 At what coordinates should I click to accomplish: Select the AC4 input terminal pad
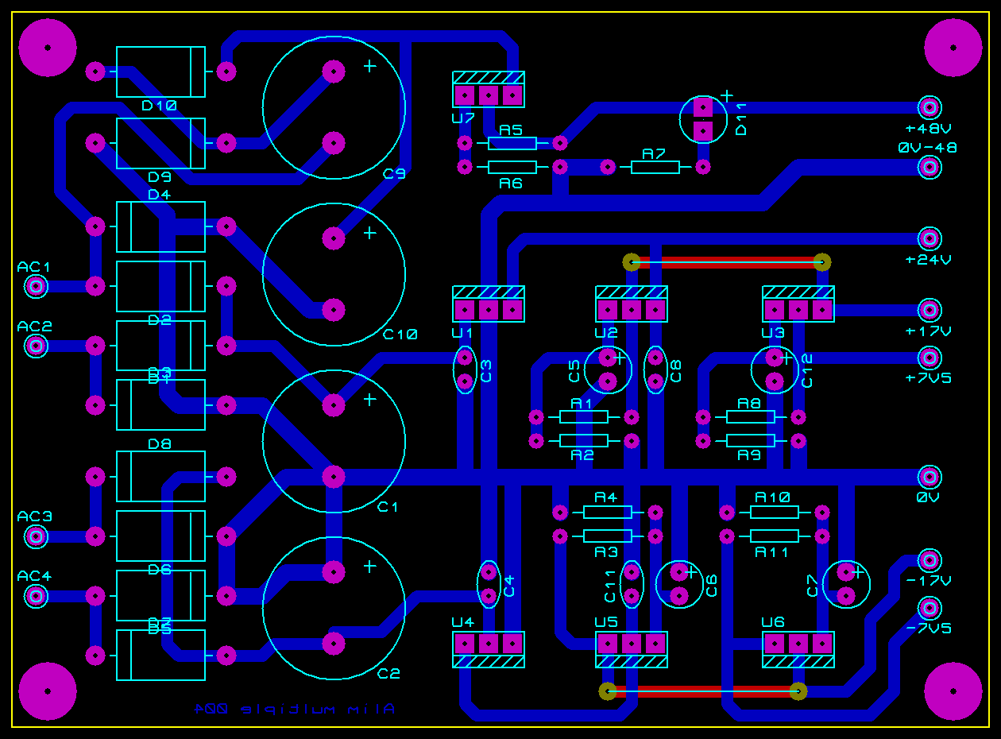pyautogui.click(x=36, y=596)
